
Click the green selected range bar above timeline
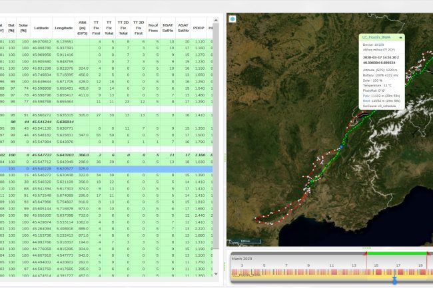tap(396, 253)
